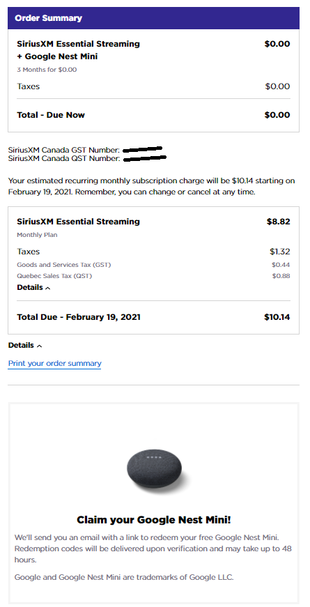Click the Monthly Plan subtitle text
This screenshot has width=310, height=607.
point(37,235)
